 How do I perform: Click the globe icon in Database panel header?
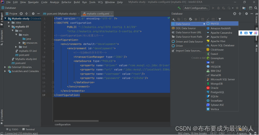click(235, 14)
